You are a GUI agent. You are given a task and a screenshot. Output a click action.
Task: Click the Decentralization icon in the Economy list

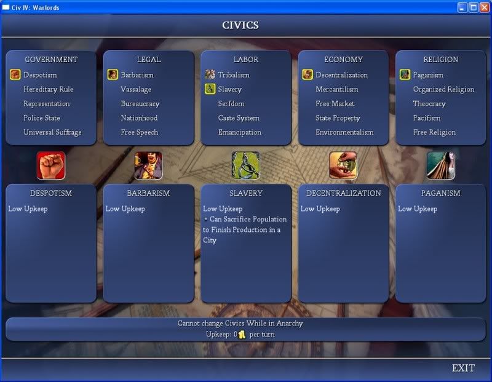point(307,74)
